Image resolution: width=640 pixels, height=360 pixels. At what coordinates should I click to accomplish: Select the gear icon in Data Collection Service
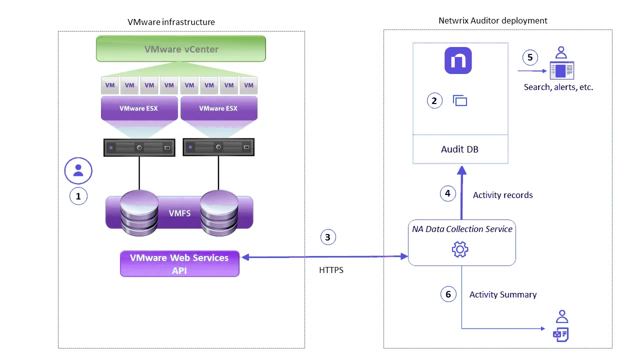pos(459,249)
